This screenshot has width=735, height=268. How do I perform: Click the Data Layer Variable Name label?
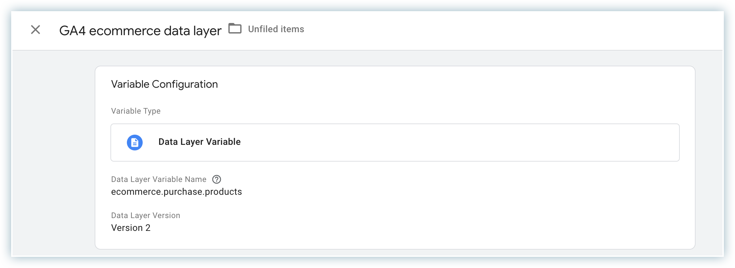pyautogui.click(x=158, y=179)
